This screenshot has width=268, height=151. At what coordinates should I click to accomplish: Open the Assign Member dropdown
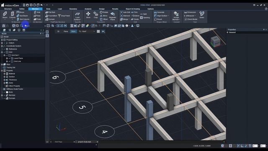pos(176,16)
